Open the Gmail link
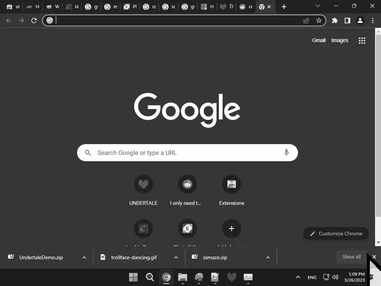 (318, 40)
